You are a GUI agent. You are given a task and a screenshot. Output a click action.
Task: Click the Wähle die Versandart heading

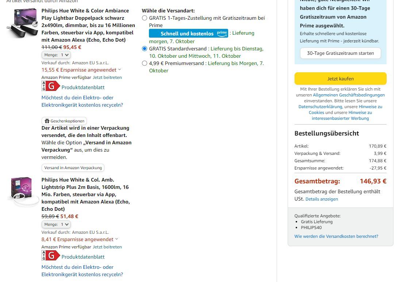168,11
